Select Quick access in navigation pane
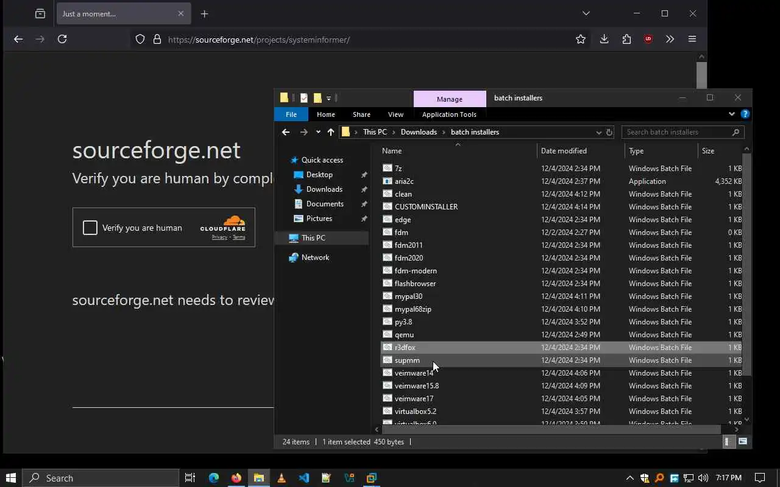 pos(322,160)
